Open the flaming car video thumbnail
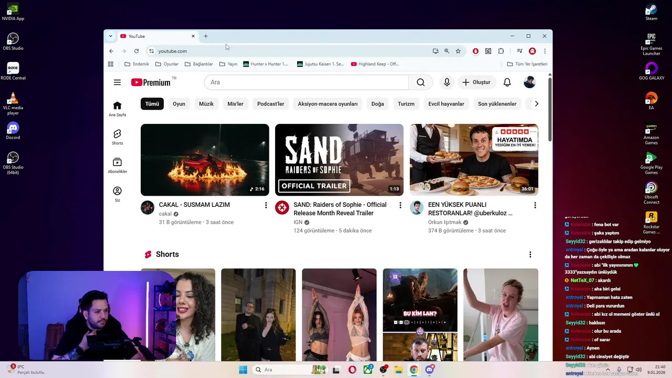 point(205,160)
